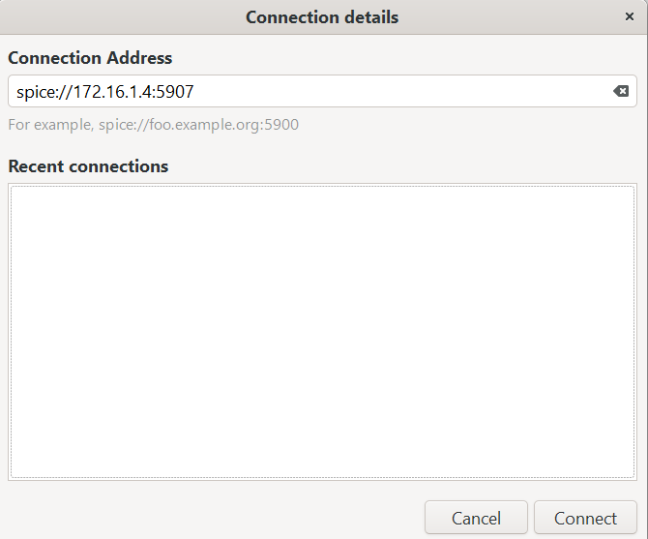Cancel the connection dialog
The width and height of the screenshot is (648, 539).
476,518
